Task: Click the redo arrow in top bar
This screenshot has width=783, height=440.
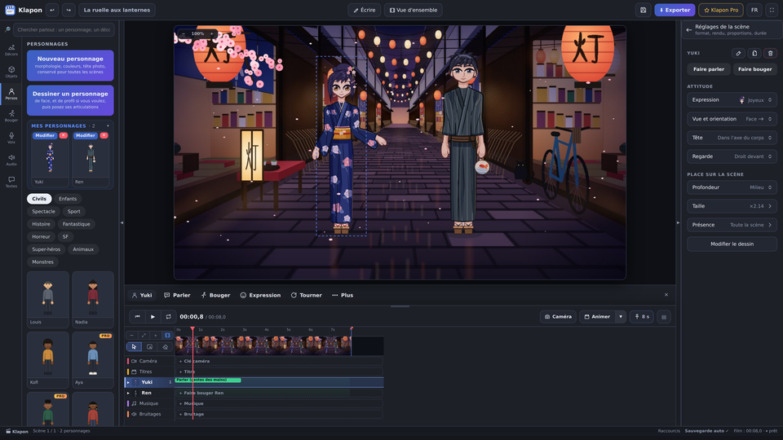Action: click(x=69, y=10)
